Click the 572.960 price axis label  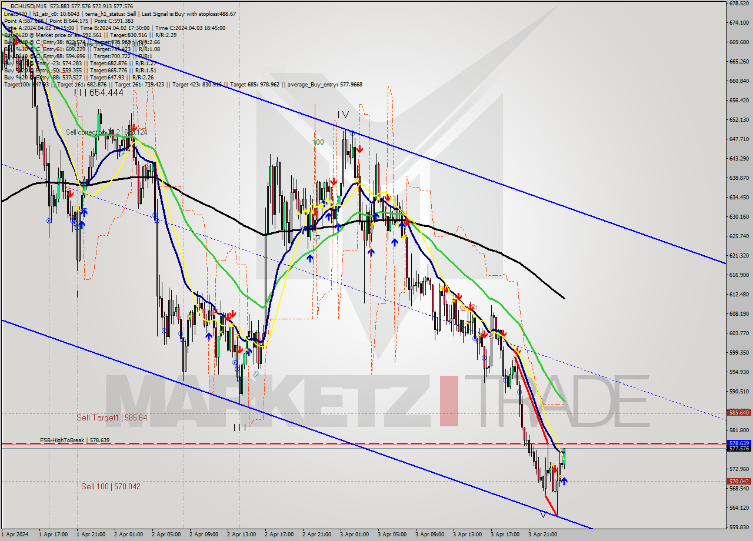[x=739, y=469]
